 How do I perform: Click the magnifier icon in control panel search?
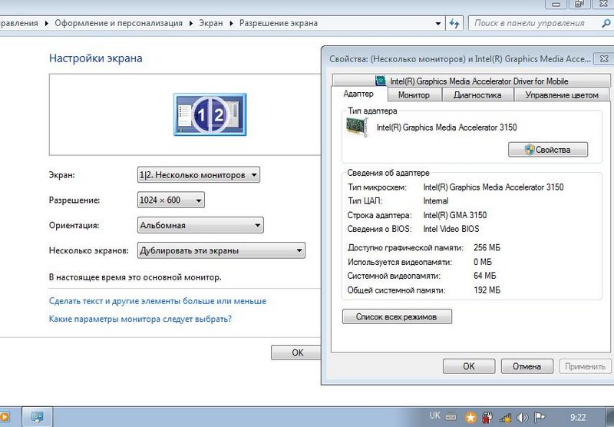point(604,23)
